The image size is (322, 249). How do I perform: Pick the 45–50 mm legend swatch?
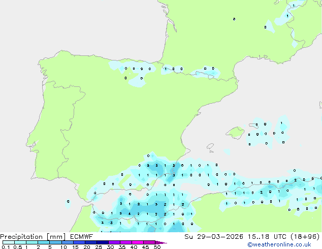coord(149,242)
